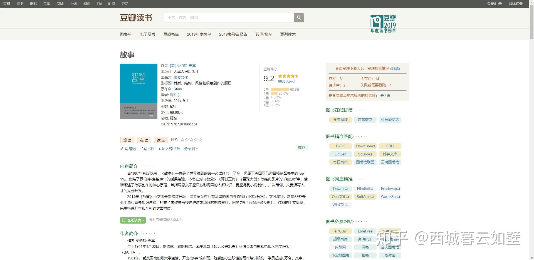
Task: Open the FilmSoft netdisk tag
Action: point(365,189)
